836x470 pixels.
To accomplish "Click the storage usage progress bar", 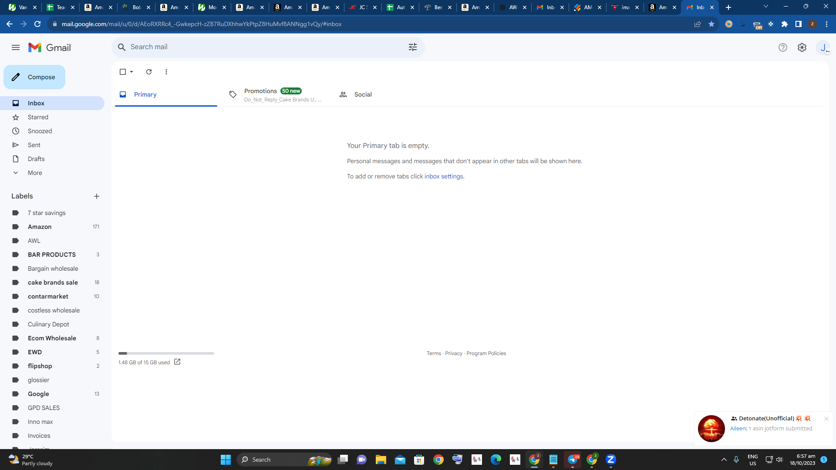I will 166,353.
